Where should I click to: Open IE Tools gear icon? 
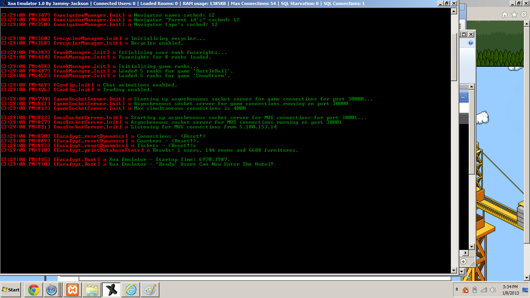pyautogui.click(x=524, y=15)
